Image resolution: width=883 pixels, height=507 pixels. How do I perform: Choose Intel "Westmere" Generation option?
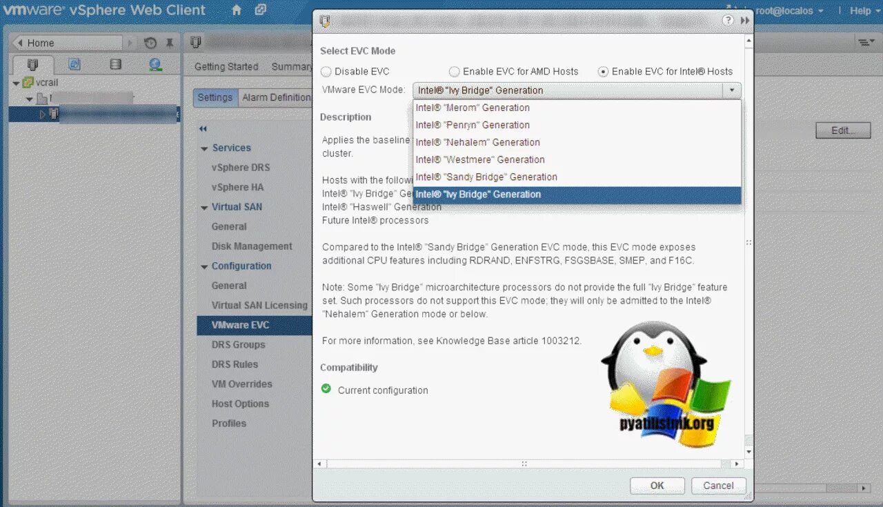coord(577,159)
